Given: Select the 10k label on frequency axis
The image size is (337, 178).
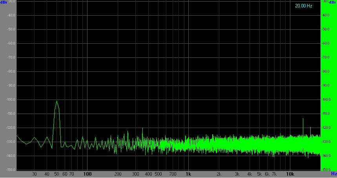Looking at the screenshot, I should tap(290, 174).
